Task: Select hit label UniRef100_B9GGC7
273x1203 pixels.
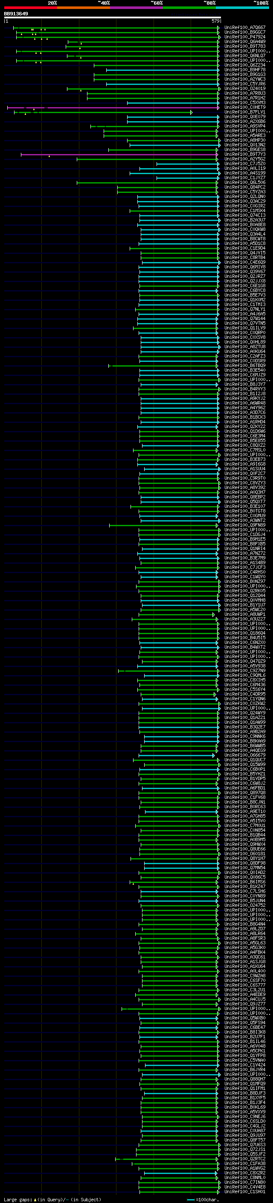Action: (x=245, y=32)
